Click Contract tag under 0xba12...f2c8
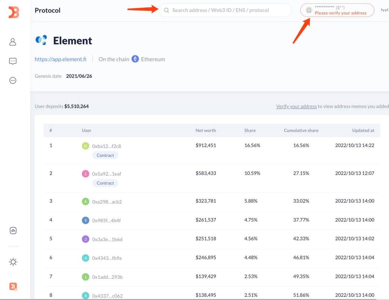Viewport: 389px width, 300px height. pos(105,155)
